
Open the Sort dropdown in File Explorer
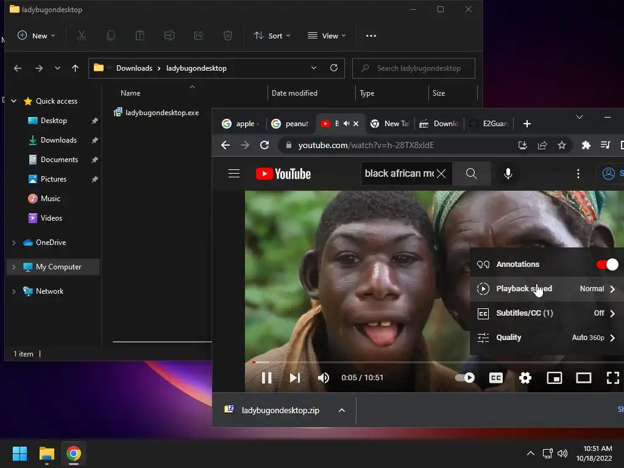click(272, 36)
